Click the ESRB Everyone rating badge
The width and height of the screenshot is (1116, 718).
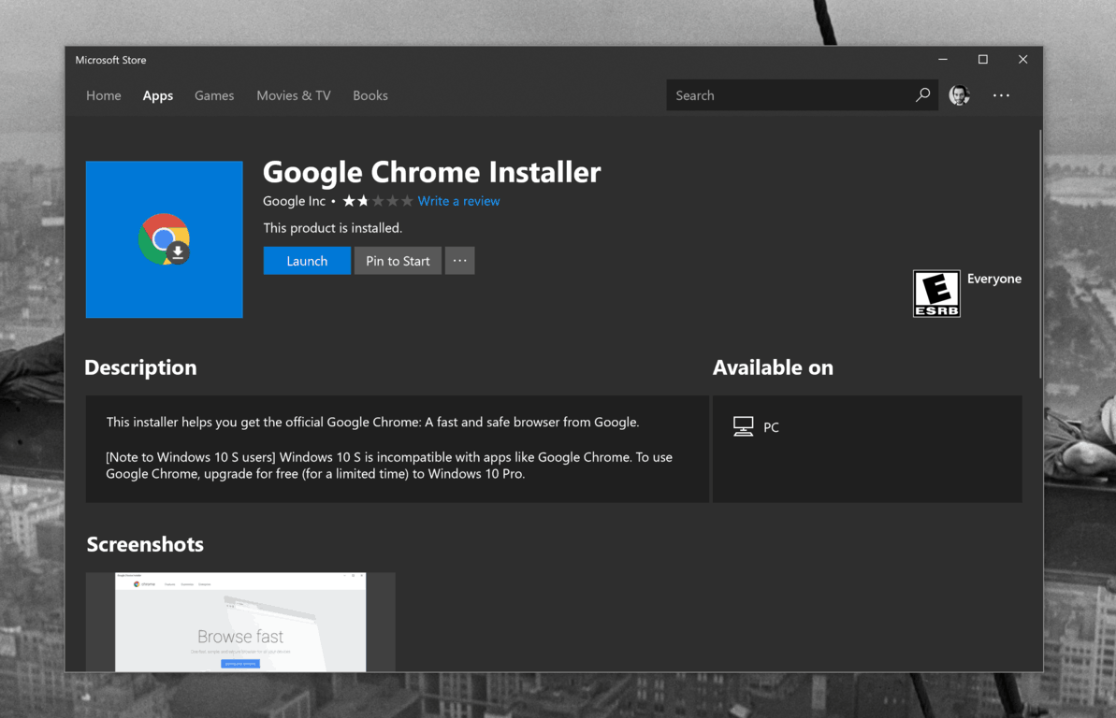pyautogui.click(x=936, y=294)
